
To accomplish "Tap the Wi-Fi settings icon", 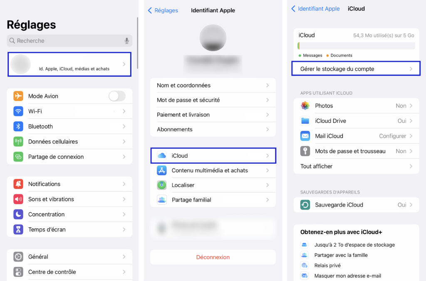I will [18, 111].
